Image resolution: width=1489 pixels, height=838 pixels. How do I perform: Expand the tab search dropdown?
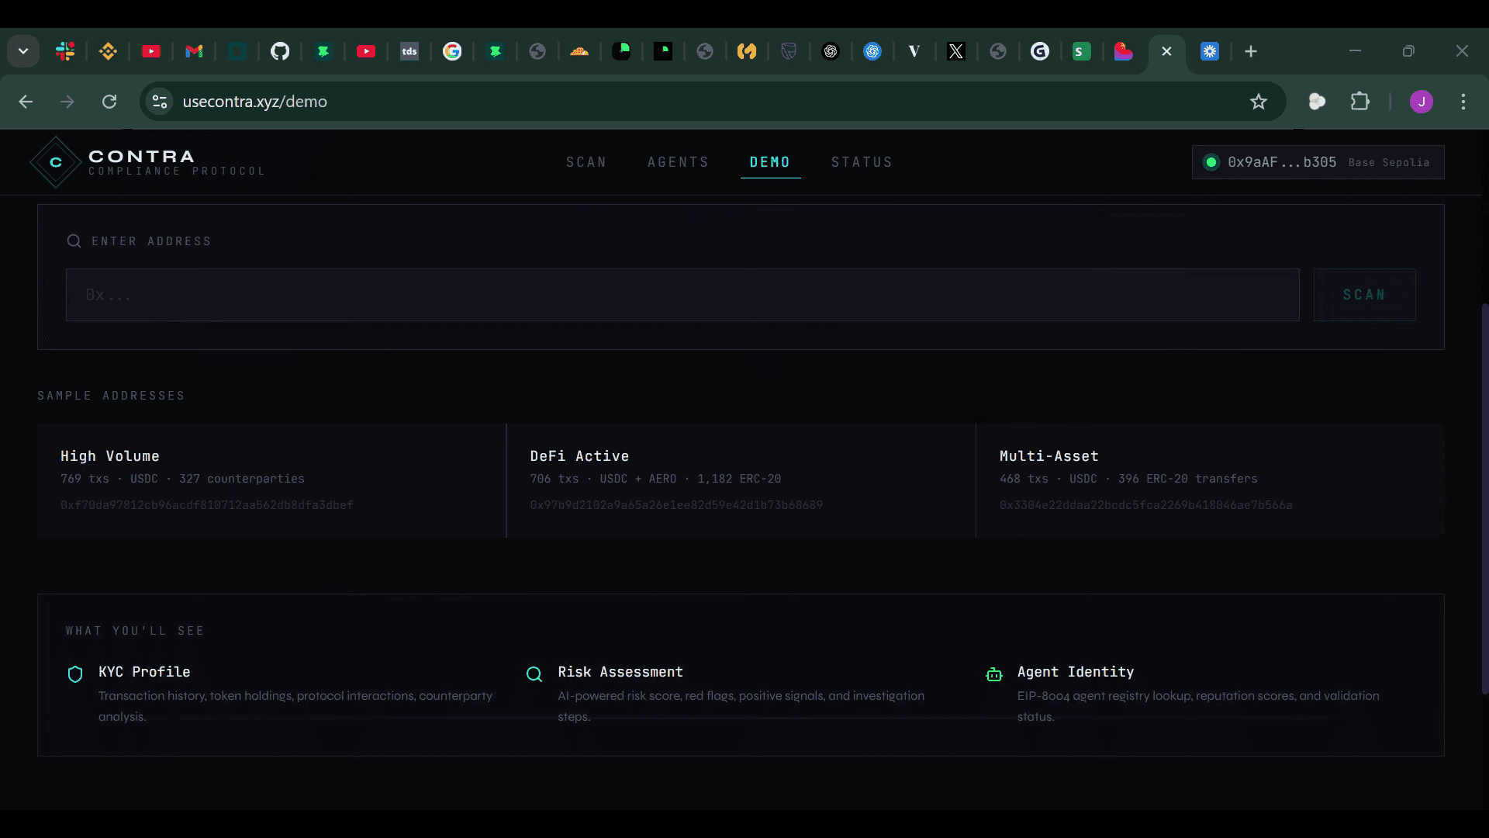tap(23, 51)
